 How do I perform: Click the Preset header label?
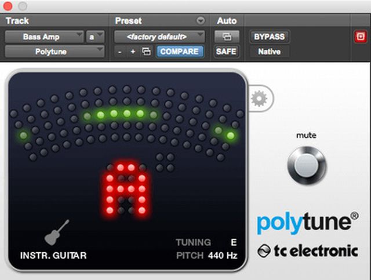[x=129, y=21]
